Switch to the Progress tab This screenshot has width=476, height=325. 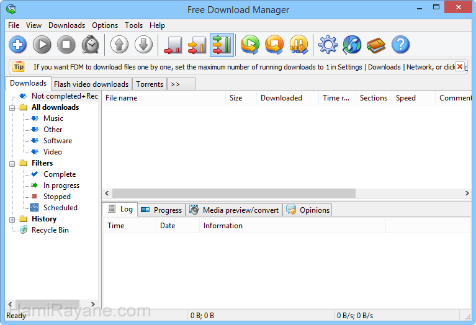(161, 210)
